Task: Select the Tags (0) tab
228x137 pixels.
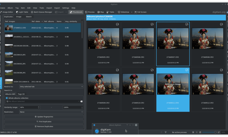Action: (21, 94)
